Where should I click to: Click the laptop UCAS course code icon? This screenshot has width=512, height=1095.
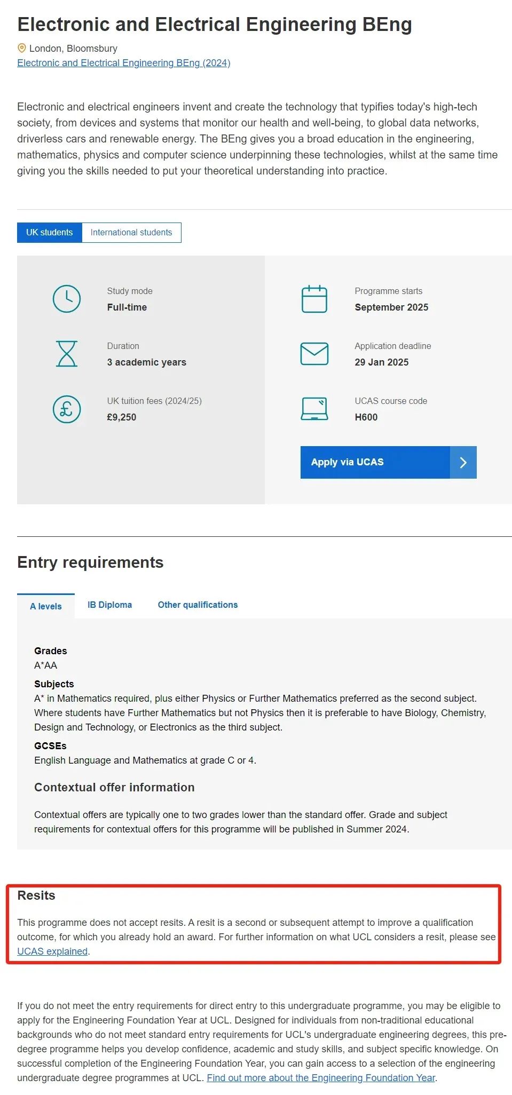click(314, 409)
